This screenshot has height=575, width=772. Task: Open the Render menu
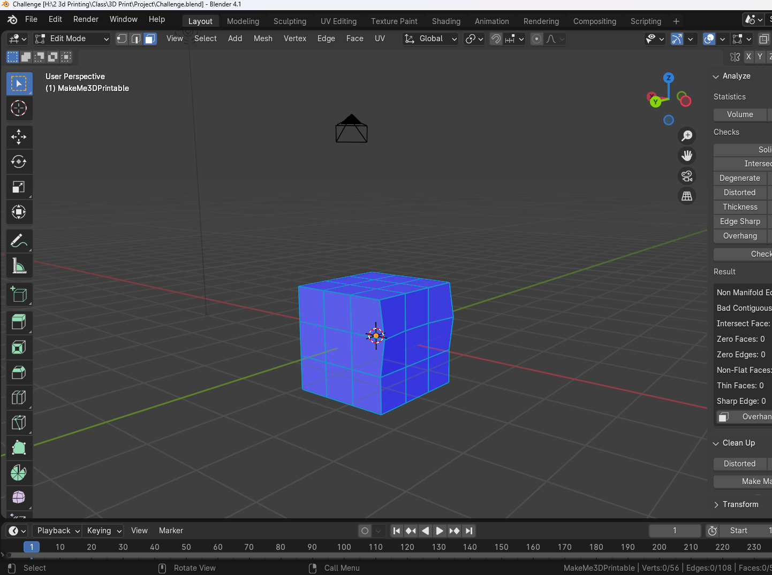[x=86, y=19]
